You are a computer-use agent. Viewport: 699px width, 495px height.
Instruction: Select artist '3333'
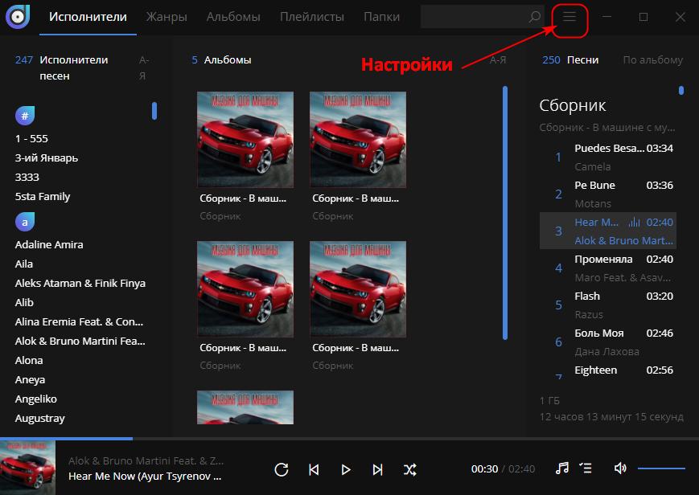[x=27, y=177]
